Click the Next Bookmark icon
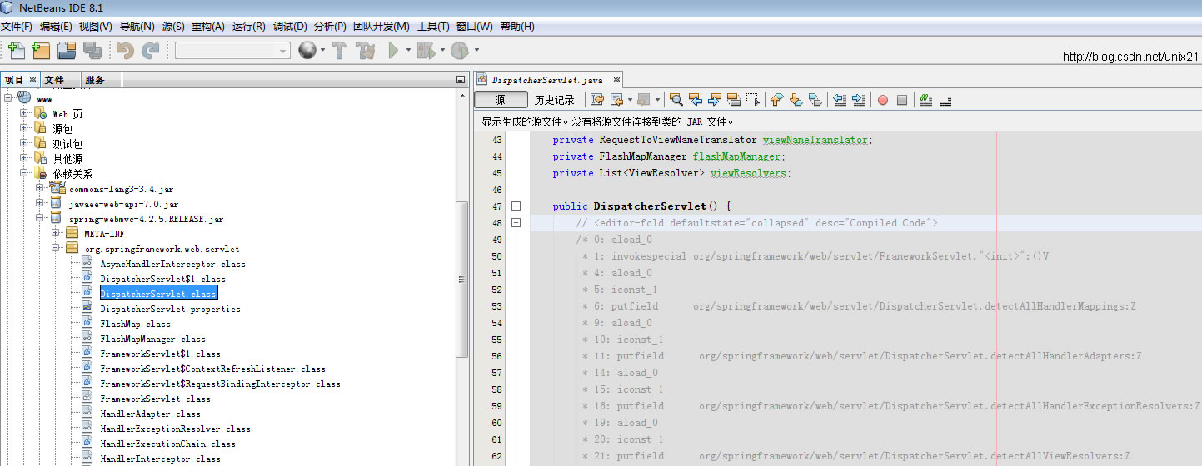This screenshot has width=1202, height=466. (796, 100)
